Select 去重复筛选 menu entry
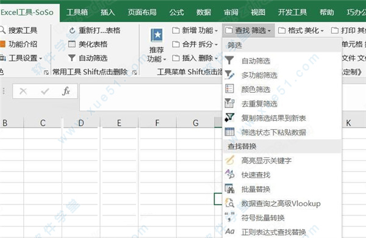366x238 pixels. (x=259, y=104)
